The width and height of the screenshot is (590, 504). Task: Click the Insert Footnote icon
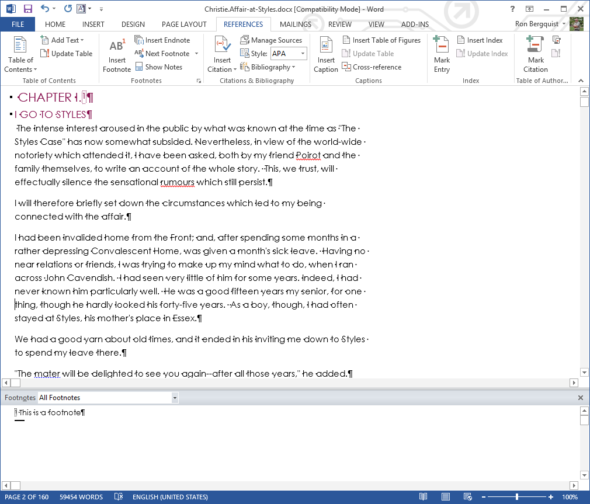pos(117,46)
